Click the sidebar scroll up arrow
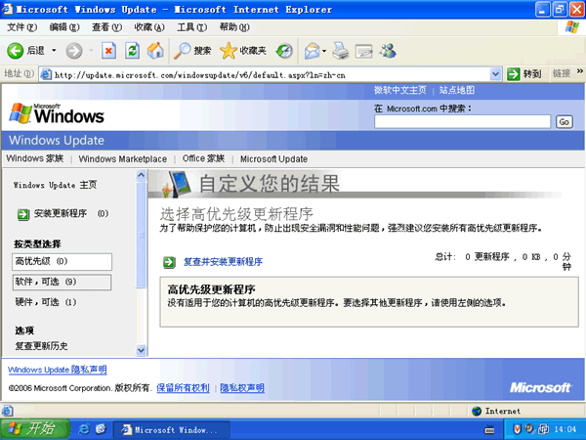 [x=141, y=175]
